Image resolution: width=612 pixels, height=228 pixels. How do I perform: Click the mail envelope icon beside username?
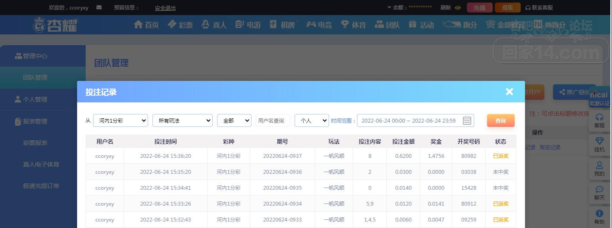coord(99,8)
